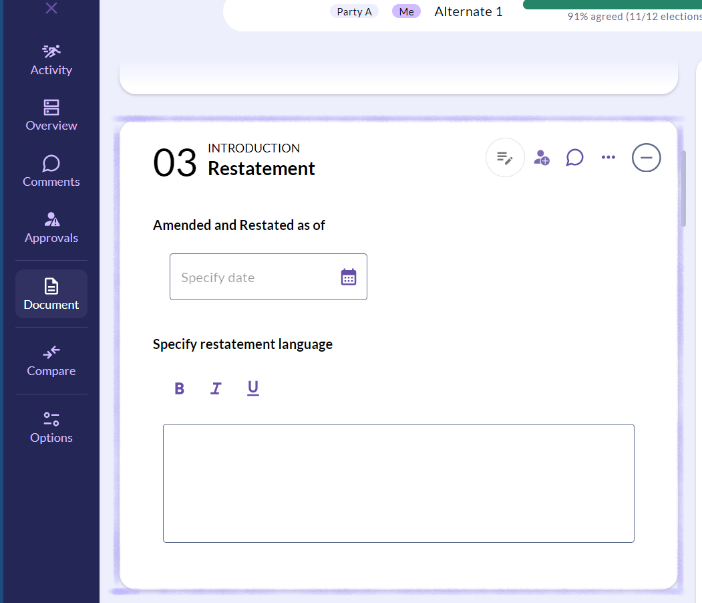Open Options in the sidebar
This screenshot has width=702, height=603.
[x=51, y=428]
